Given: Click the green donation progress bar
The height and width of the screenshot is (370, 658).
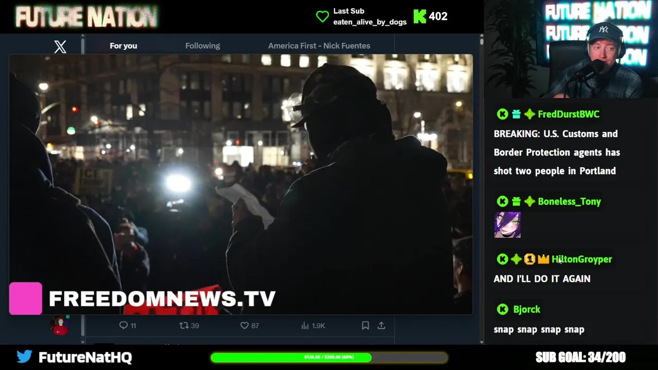Looking at the screenshot, I should (329, 357).
